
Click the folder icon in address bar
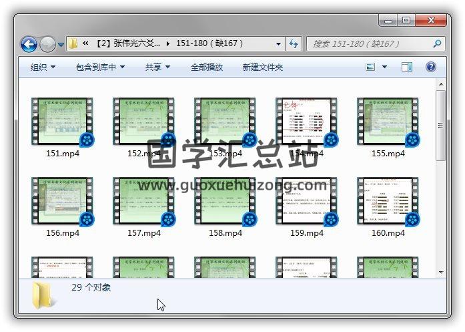tap(73, 43)
